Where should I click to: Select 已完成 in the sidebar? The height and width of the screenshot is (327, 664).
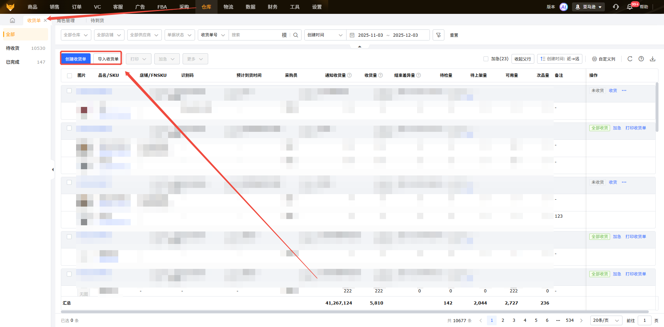pos(26,62)
